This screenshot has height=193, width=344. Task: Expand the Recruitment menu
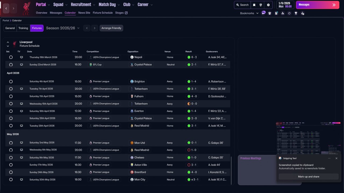[83, 5]
